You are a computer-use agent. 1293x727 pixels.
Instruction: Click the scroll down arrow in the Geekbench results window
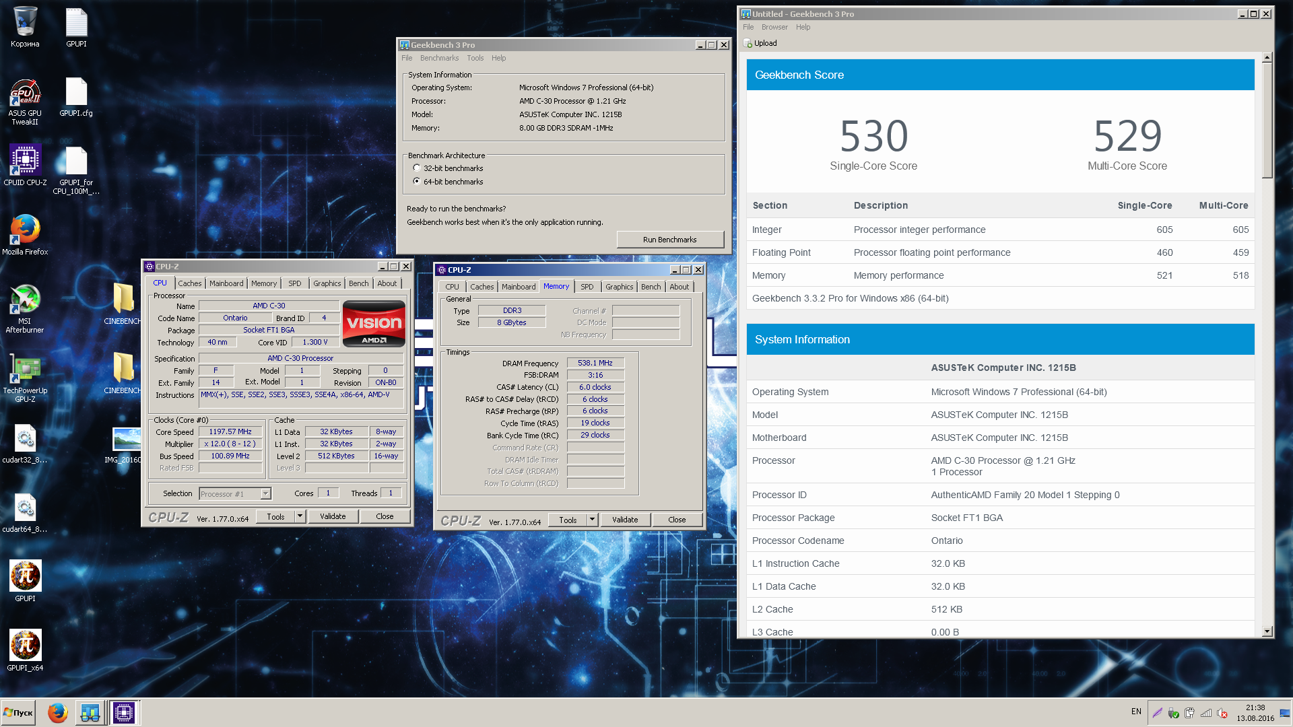point(1267,631)
